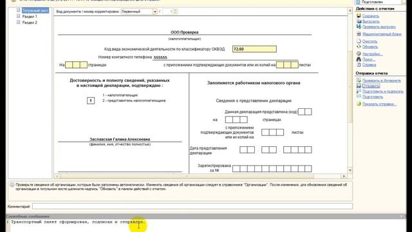Click the Отправить link
The image size is (412, 232).
(x=371, y=86)
